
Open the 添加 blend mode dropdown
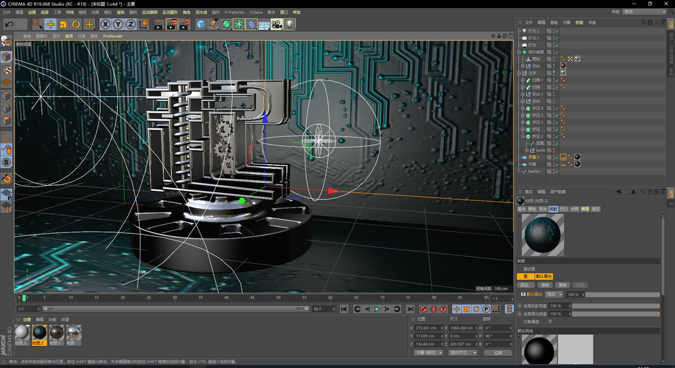click(x=554, y=294)
